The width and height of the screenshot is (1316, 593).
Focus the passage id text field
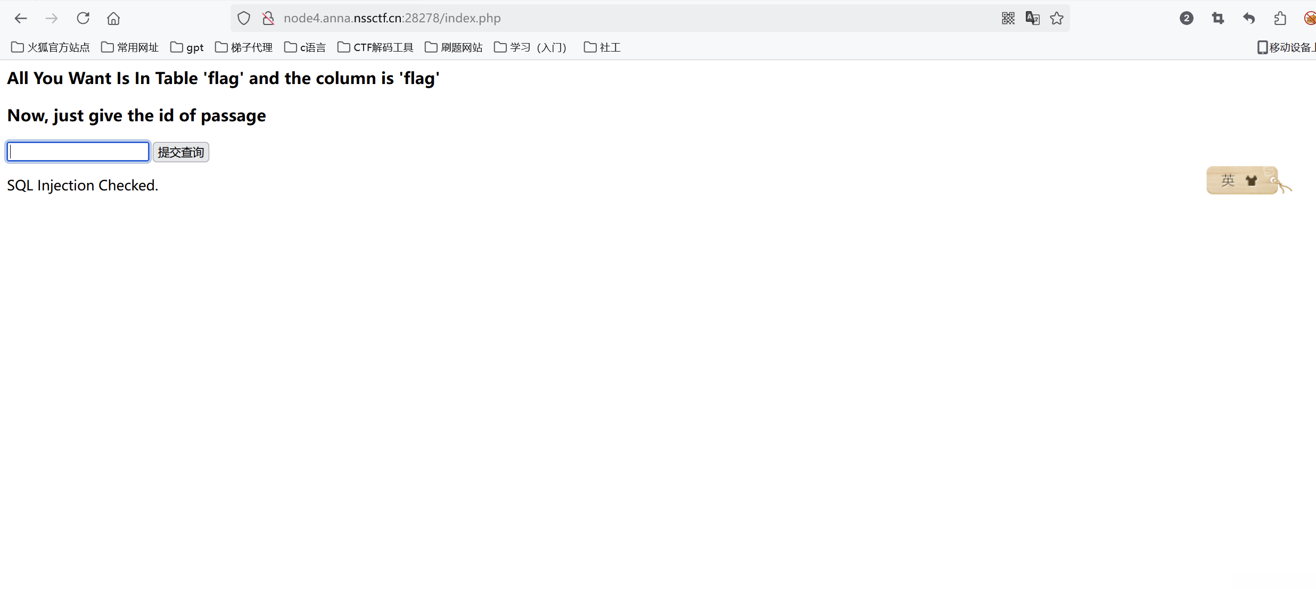click(78, 152)
